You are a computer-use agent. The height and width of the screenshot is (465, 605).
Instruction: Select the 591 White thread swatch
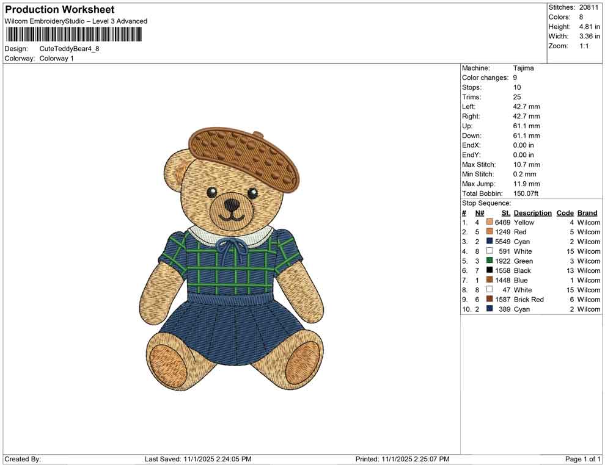tap(489, 251)
